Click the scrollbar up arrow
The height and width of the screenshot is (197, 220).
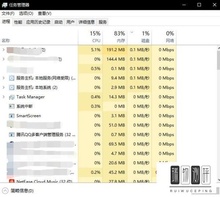pyautogui.click(x=219, y=49)
